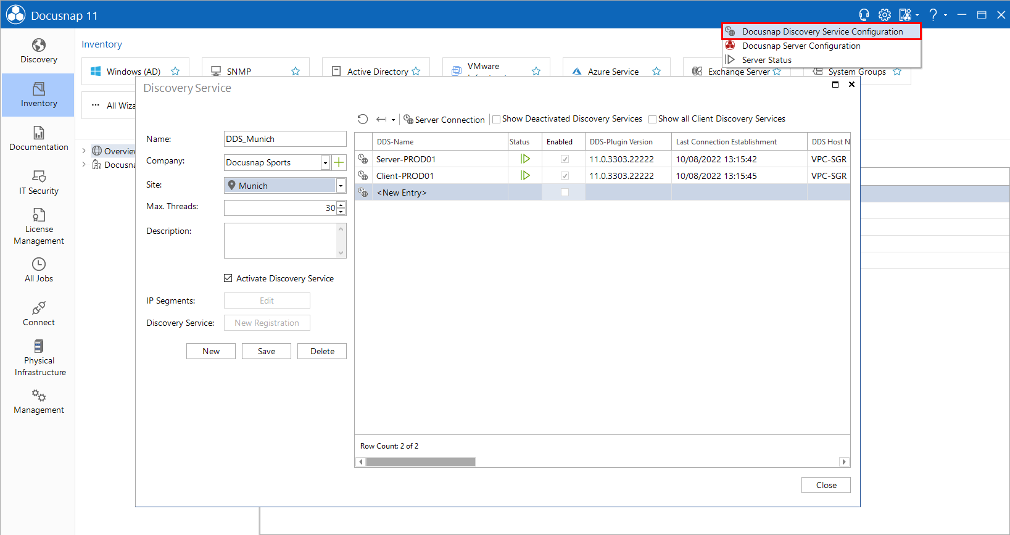Favorite the System Groups wizard star
This screenshot has height=535, width=1010.
click(897, 72)
